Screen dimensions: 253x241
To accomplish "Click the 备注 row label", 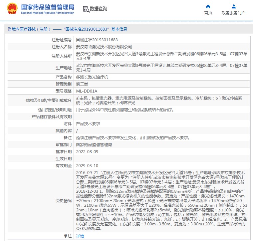I will (68, 138).
